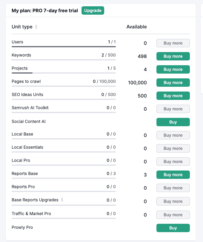This screenshot has width=203, height=242.
Task: Click the plan title PRO 7-day free trial
Action: (45, 10)
